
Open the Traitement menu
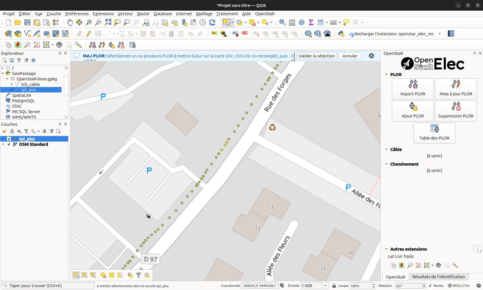tap(227, 14)
